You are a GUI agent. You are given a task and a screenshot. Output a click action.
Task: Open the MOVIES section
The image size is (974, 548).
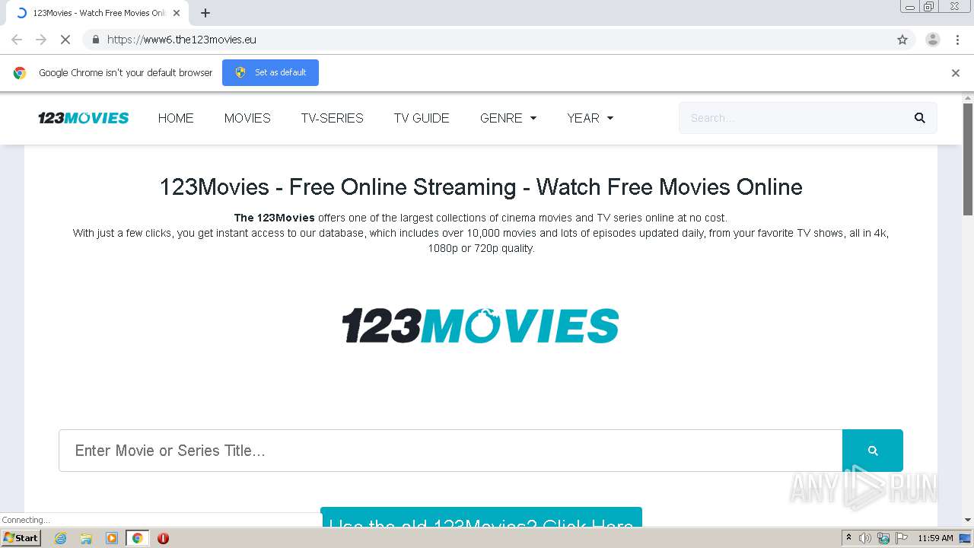[247, 118]
